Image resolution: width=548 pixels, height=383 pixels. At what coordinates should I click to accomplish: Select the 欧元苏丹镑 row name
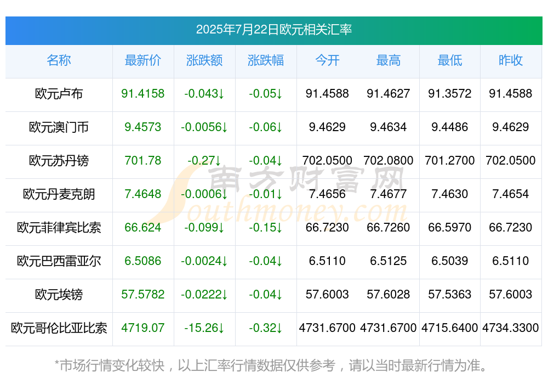[x=59, y=161]
